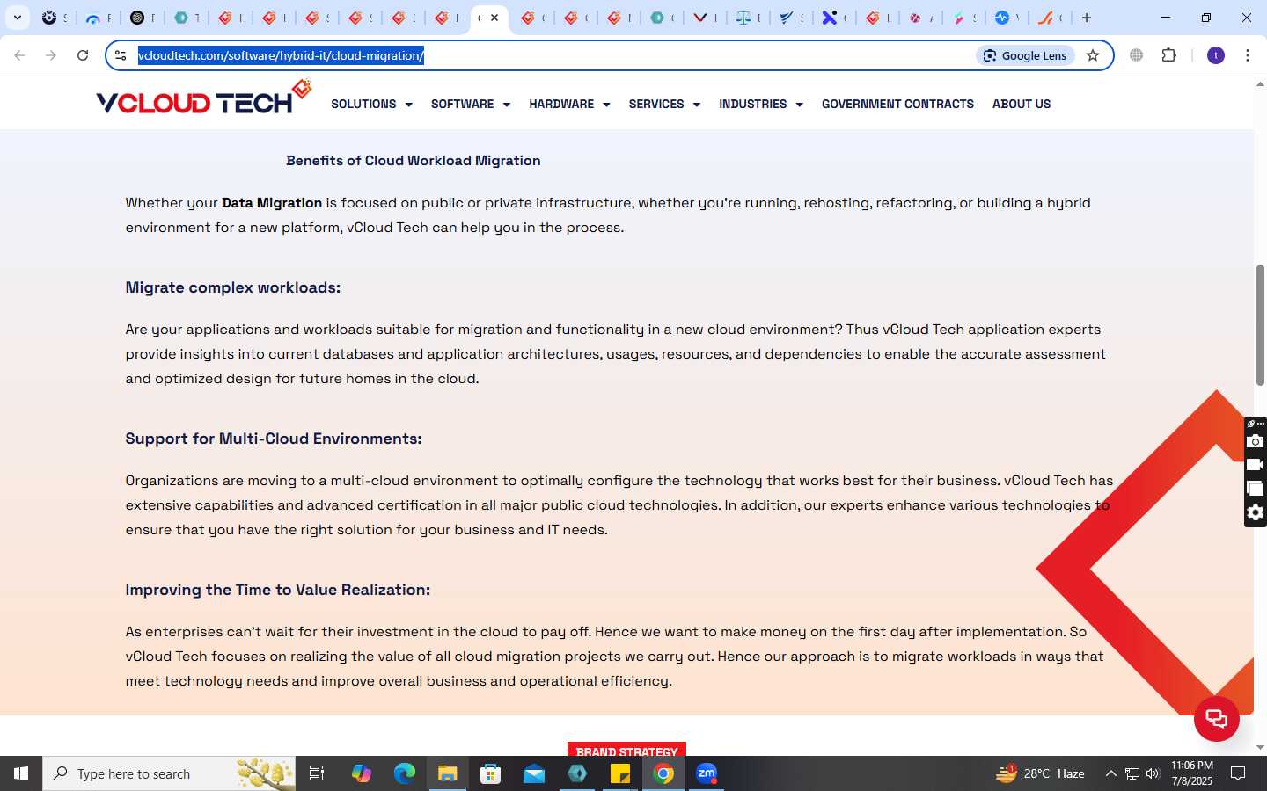Screen dimensions: 1267x791
Task: Click the video record icon in side widget
Action: pyautogui.click(x=1256, y=465)
